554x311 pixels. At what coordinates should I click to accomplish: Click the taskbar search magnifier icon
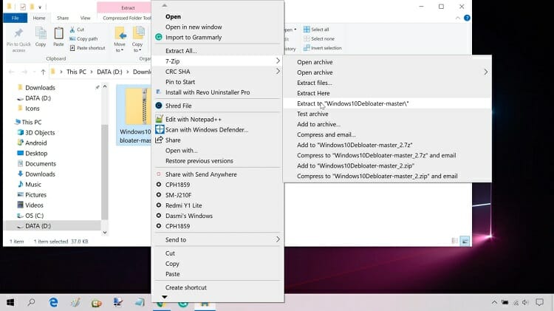32,302
